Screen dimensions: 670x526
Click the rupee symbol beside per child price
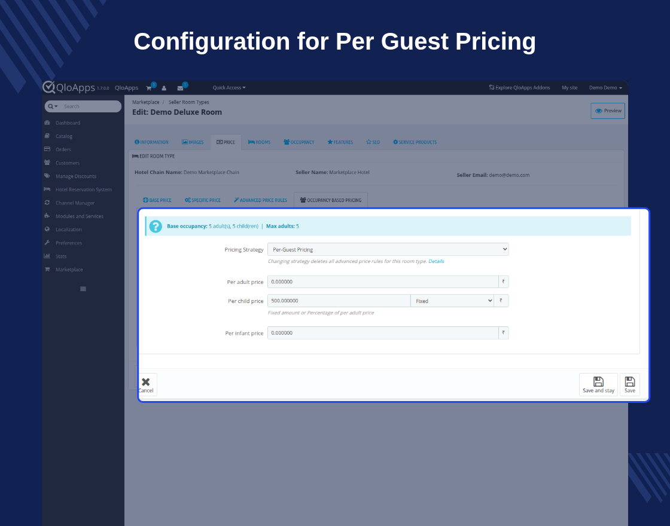501,301
